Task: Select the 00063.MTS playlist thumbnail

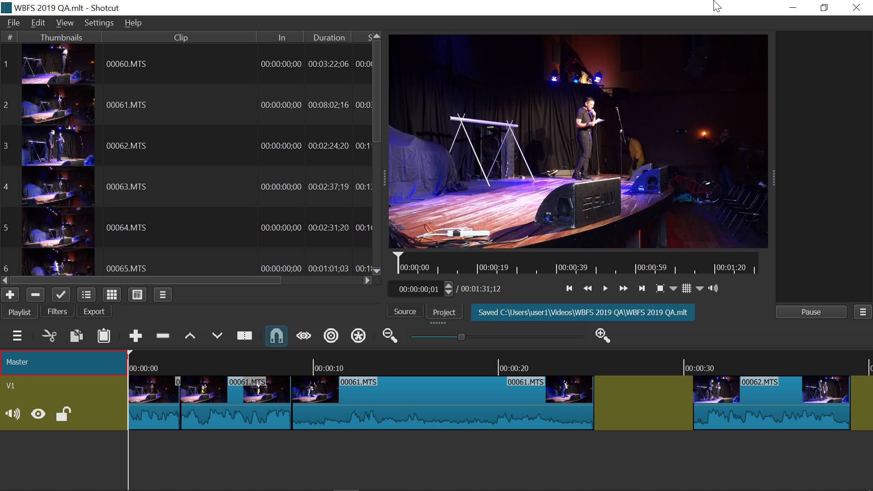Action: point(58,186)
